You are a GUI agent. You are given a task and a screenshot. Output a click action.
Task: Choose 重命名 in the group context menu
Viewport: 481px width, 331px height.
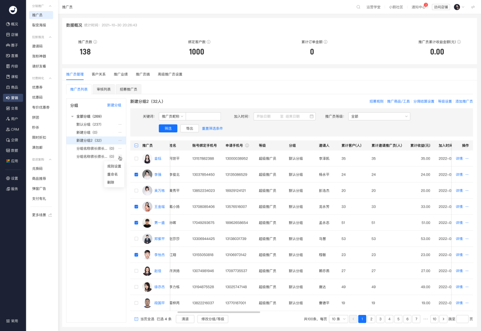[x=112, y=174]
